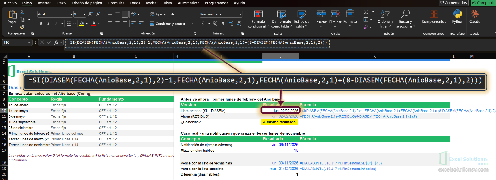Activate the format painter brush

tap(22, 27)
